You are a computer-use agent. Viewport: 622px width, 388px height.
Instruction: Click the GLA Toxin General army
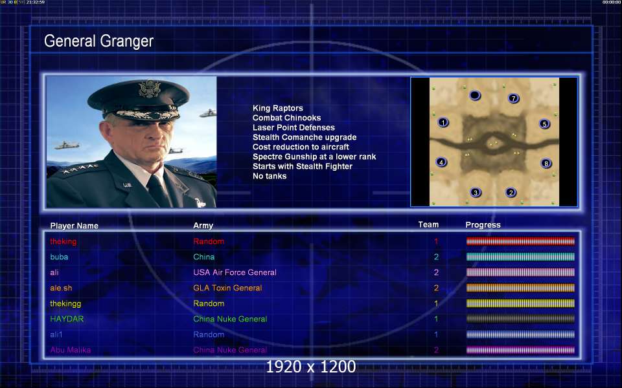[227, 288]
